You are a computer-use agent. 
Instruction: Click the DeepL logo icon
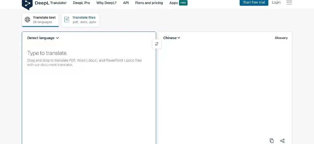[27, 4]
